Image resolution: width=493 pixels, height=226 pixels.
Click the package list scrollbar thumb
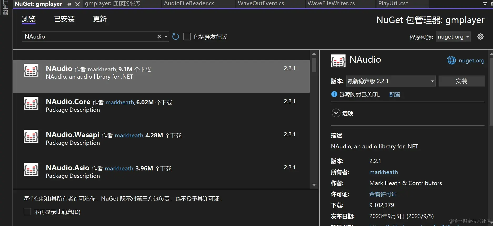coord(314,65)
